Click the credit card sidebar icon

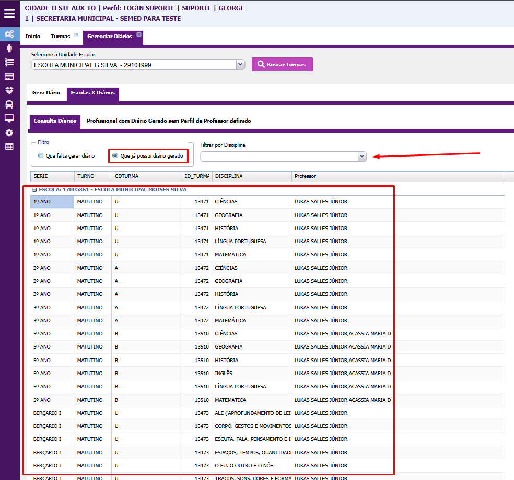click(x=9, y=76)
